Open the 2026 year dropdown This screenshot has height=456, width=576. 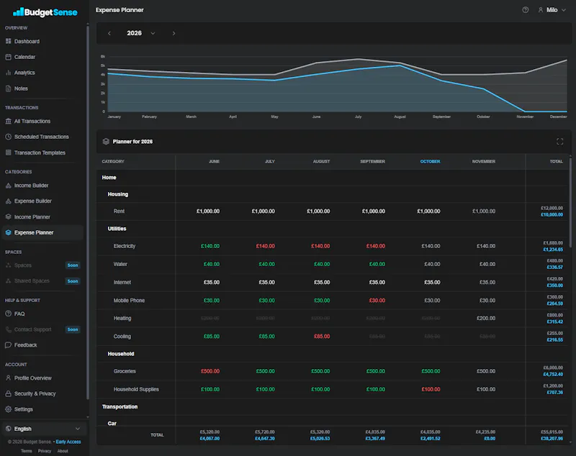[140, 33]
